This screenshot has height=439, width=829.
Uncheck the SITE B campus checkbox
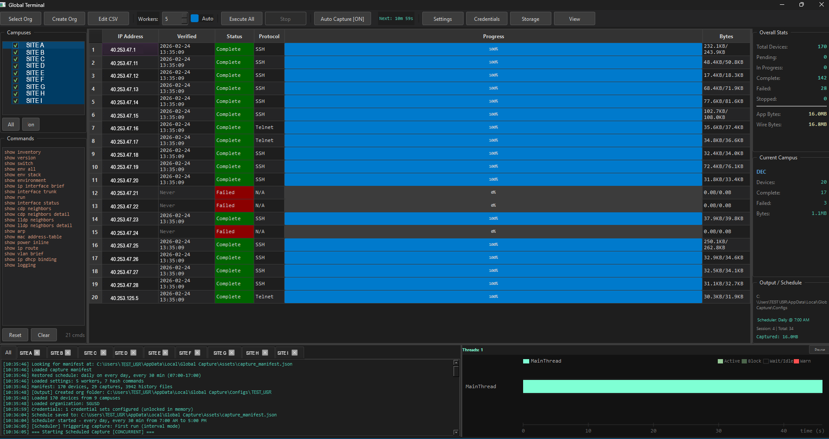(15, 52)
